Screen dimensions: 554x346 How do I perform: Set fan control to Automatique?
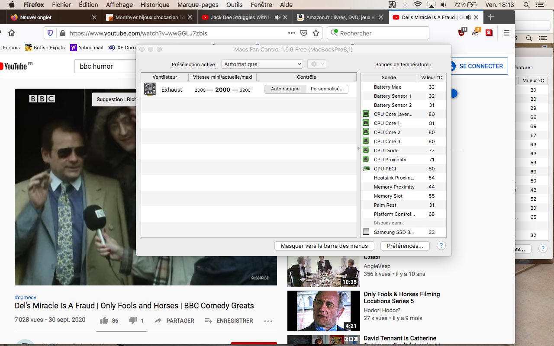[x=285, y=89]
